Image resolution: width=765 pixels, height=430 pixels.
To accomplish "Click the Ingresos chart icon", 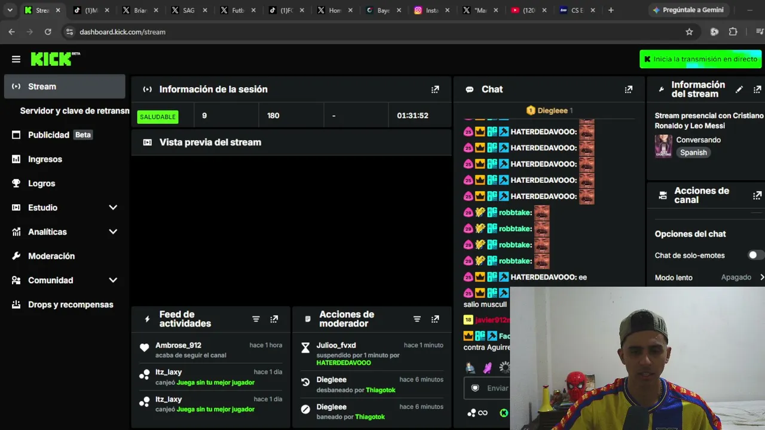I will [16, 159].
